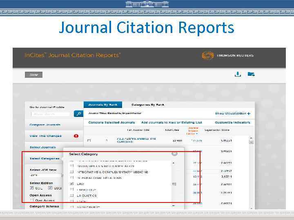Click Select Categories in the sidebar
Viewport: 294px width, 220px height.
[x=45, y=158]
